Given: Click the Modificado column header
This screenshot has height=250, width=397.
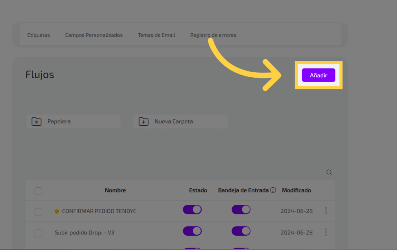Looking at the screenshot, I should [296, 190].
